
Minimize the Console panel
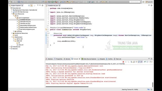click(x=149, y=59)
